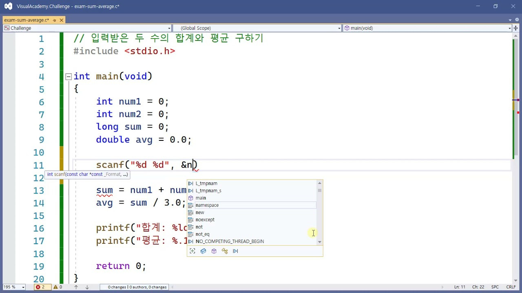Click the macro icon beside L_tmpnam
522x293 pixels.
[190, 184]
